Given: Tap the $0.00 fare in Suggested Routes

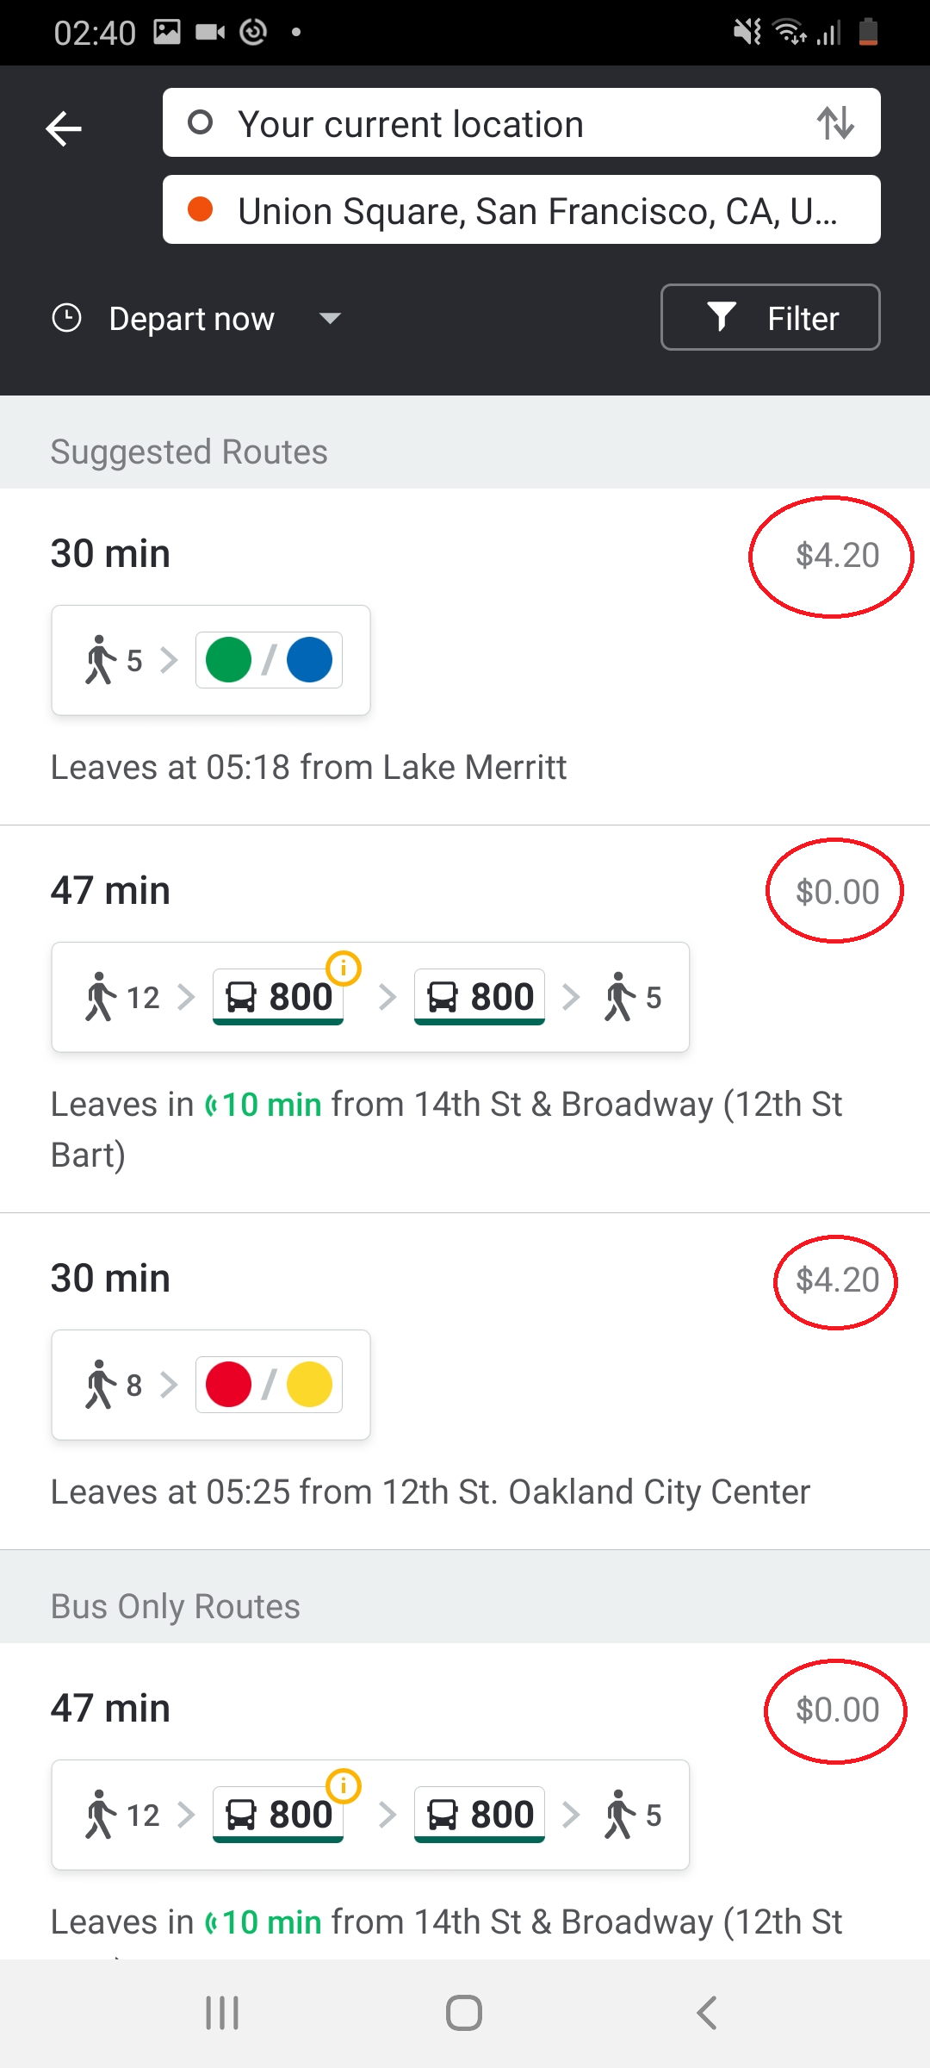Looking at the screenshot, I should pos(836,892).
